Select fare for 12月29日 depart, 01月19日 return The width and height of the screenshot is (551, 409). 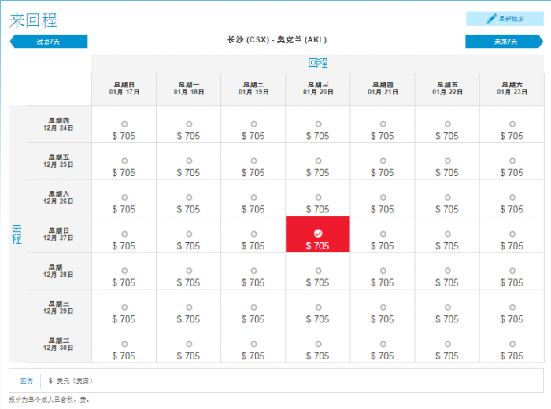(x=253, y=308)
